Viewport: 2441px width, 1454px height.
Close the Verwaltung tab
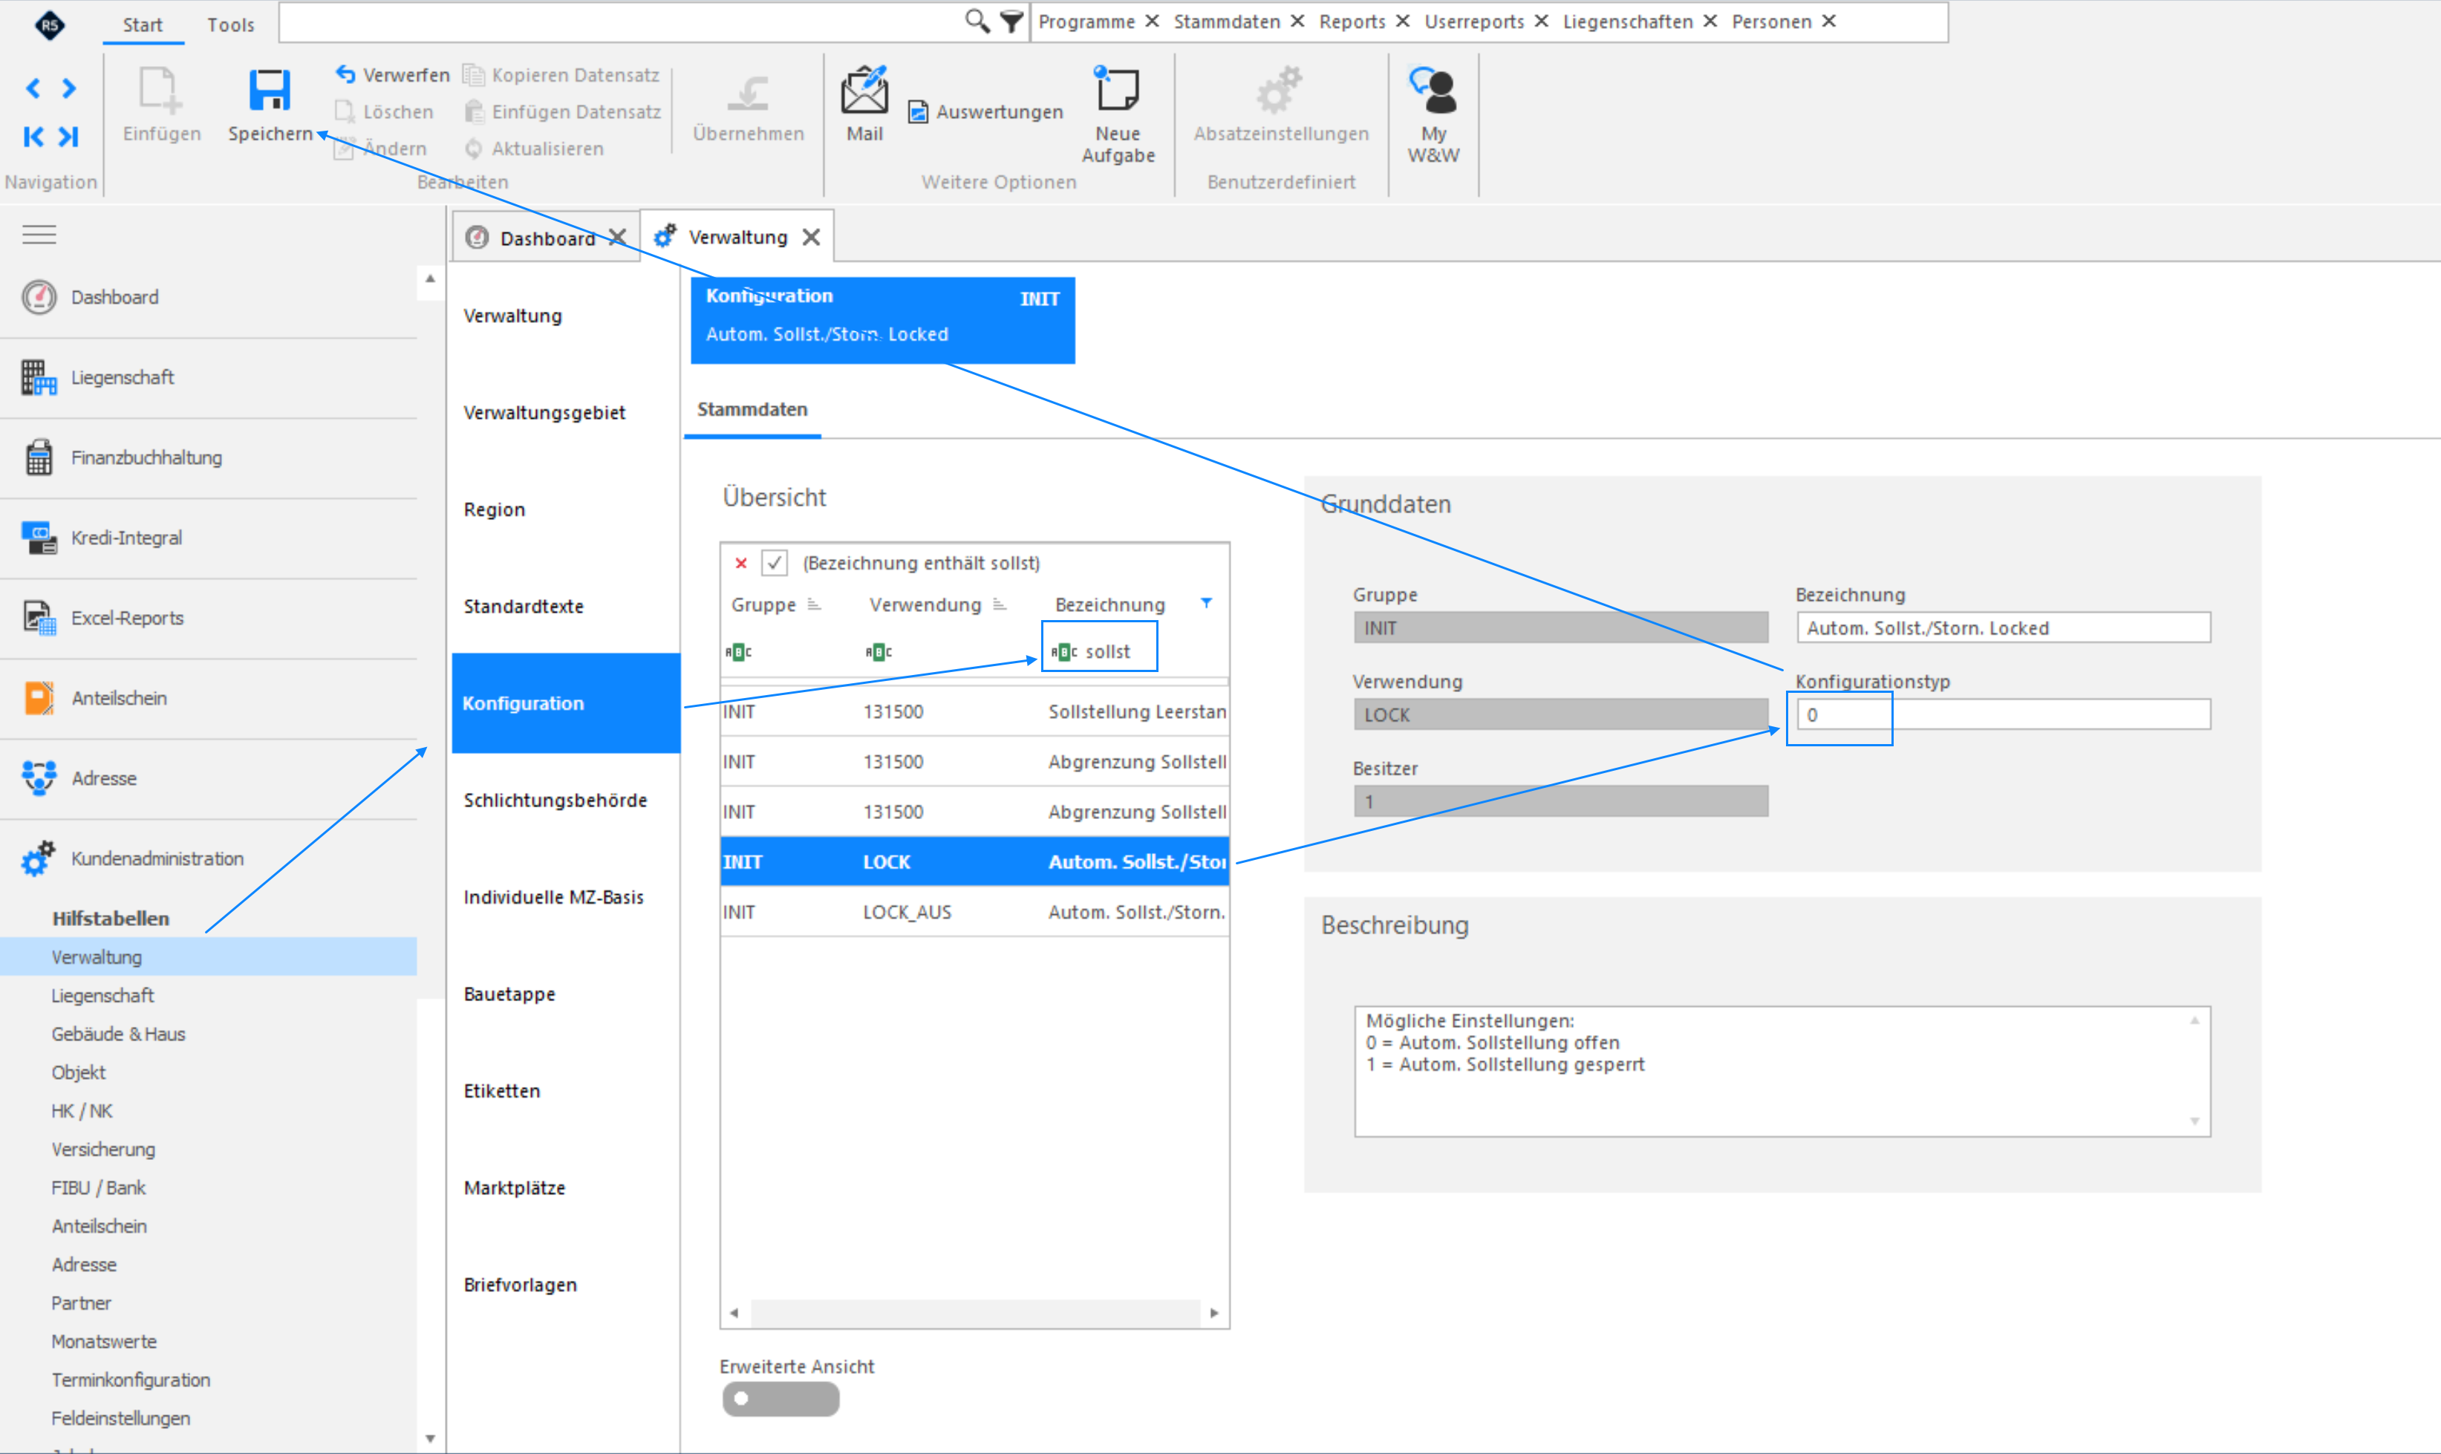tap(811, 237)
